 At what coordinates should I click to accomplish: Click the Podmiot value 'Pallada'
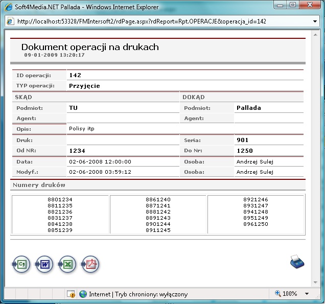(x=249, y=108)
